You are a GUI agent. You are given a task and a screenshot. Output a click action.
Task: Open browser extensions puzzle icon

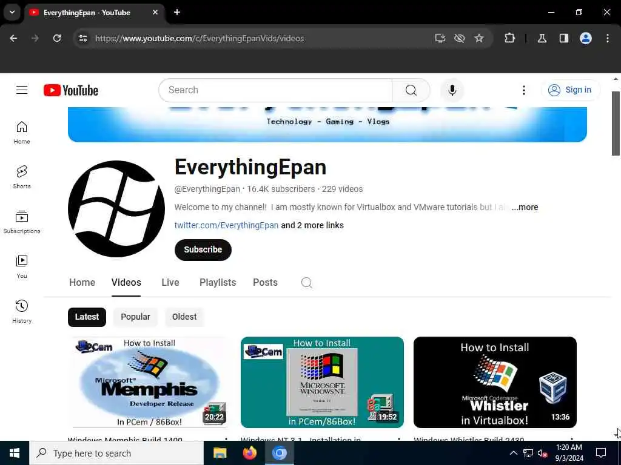click(x=509, y=38)
